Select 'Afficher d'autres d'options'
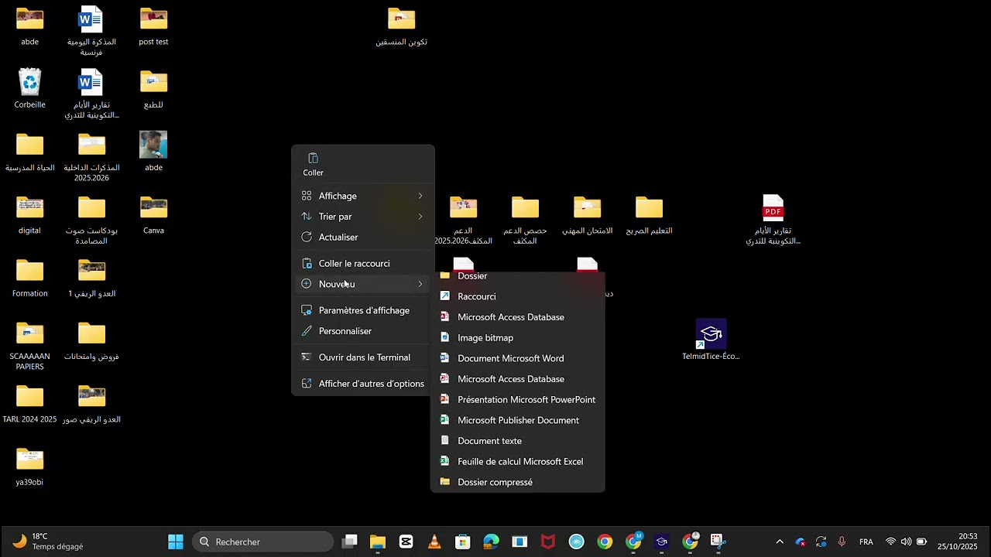Image resolution: width=991 pixels, height=557 pixels. click(x=362, y=384)
